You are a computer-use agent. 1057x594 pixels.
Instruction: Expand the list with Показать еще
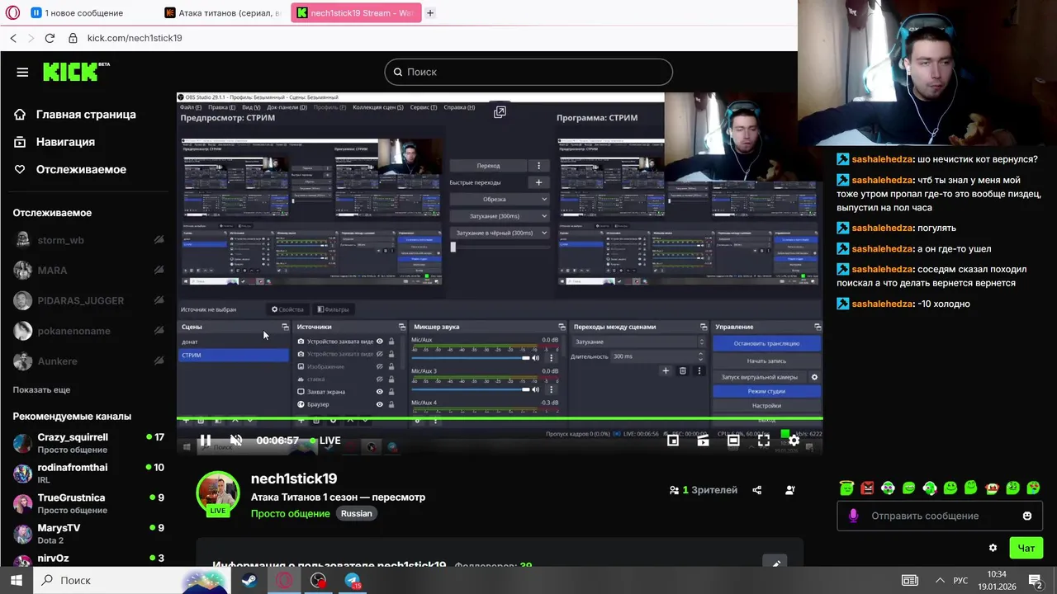(x=41, y=389)
